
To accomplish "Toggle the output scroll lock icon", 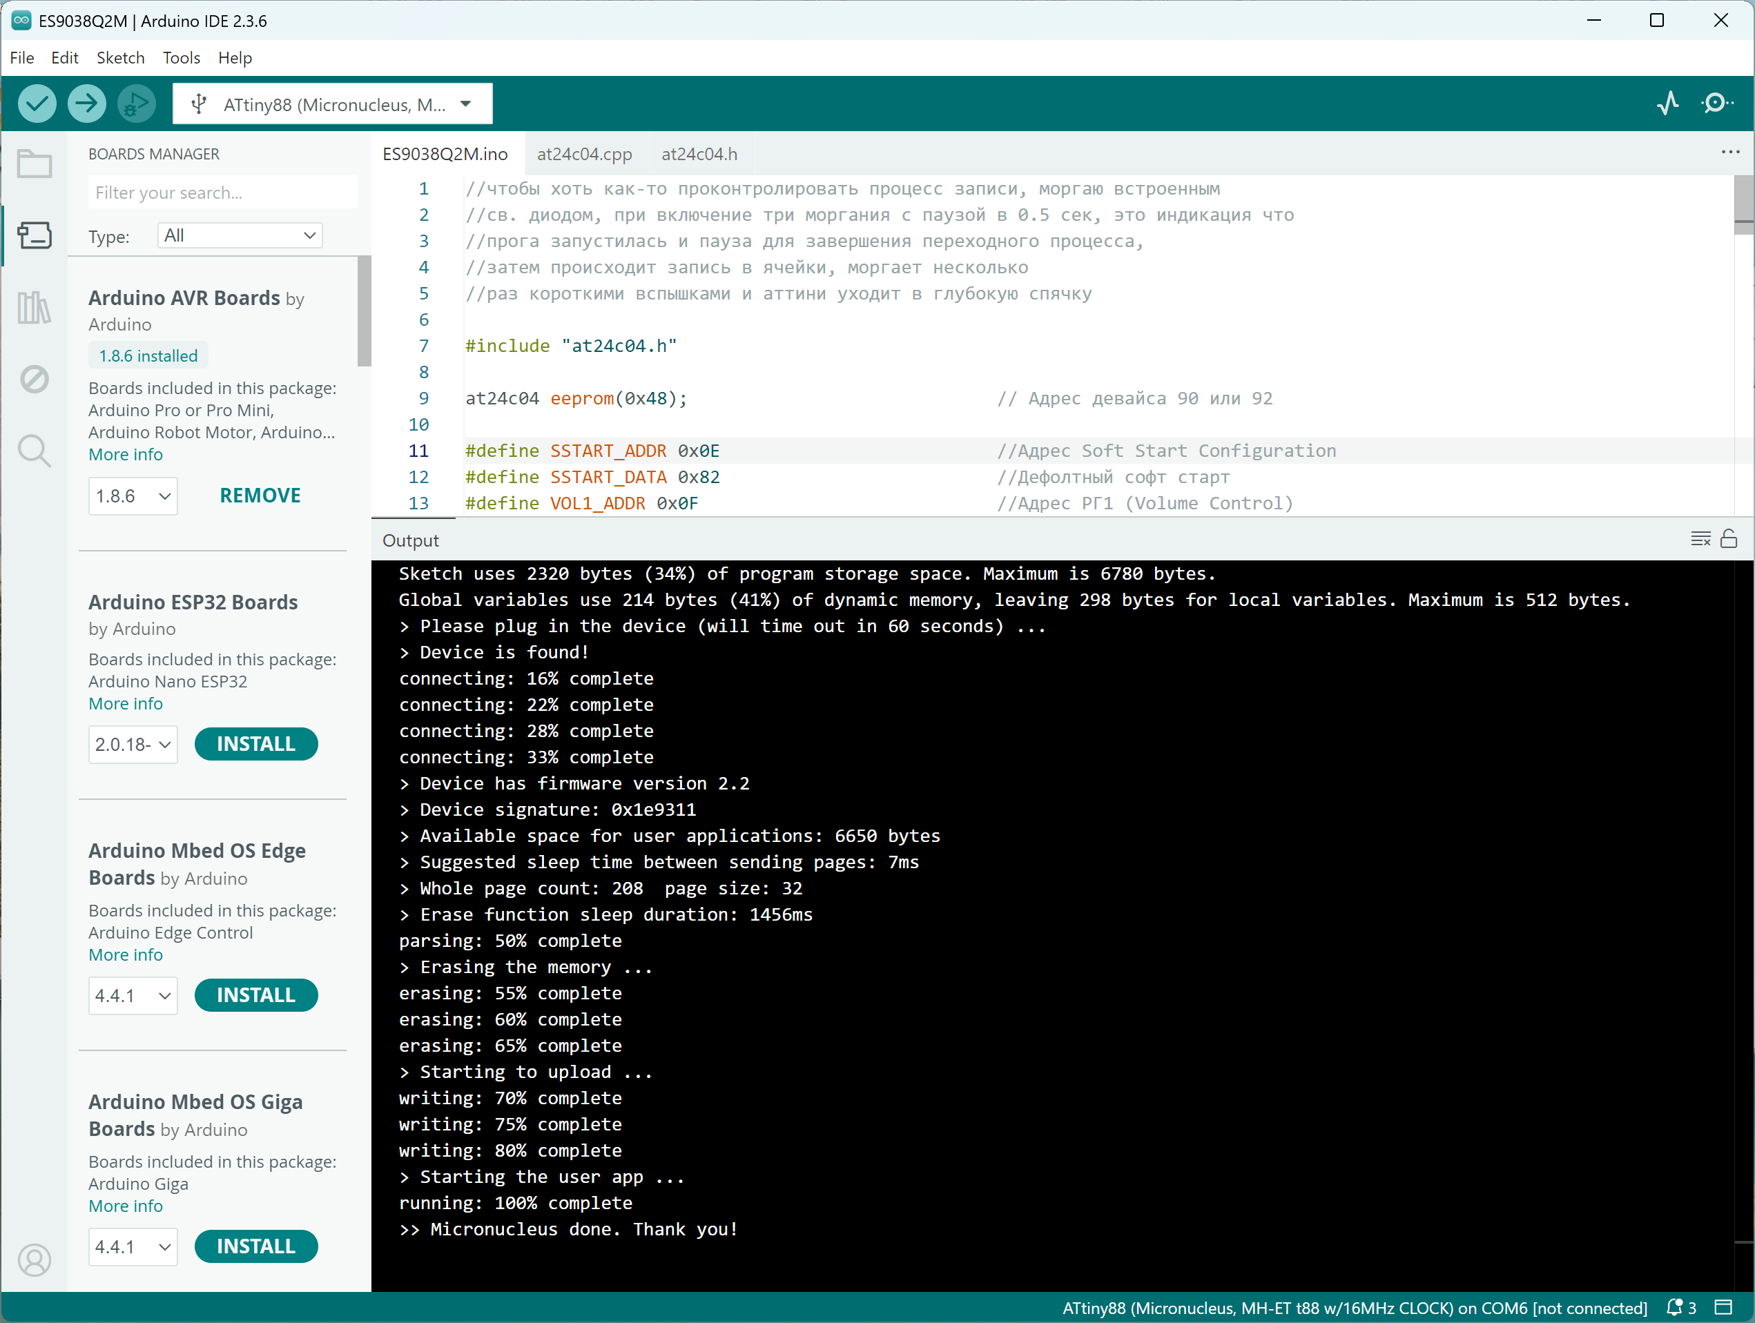I will pyautogui.click(x=1729, y=540).
